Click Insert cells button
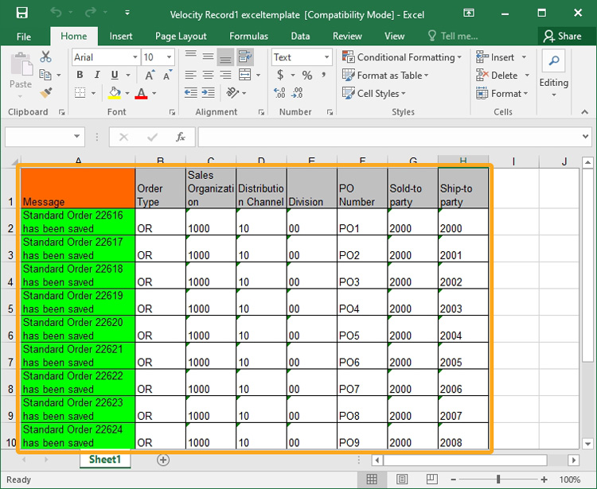Image resolution: width=597 pixels, height=489 pixels. 495,57
